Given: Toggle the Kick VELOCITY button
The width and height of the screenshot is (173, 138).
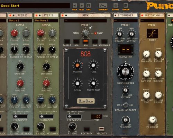Looking at the screenshot, I should click(101, 129).
